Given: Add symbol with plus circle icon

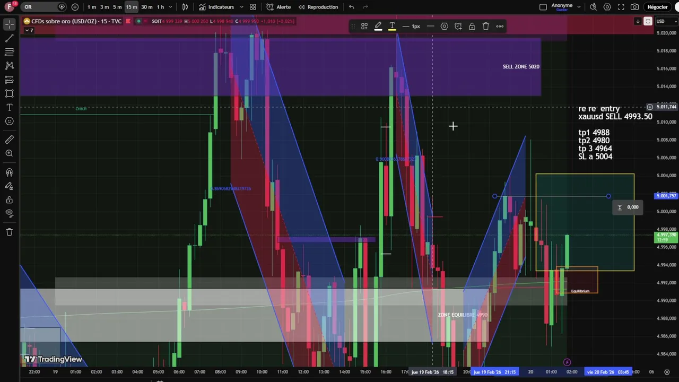Looking at the screenshot, I should pyautogui.click(x=75, y=7).
